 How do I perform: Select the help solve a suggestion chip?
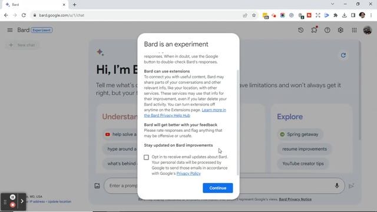pyautogui.click(x=120, y=134)
